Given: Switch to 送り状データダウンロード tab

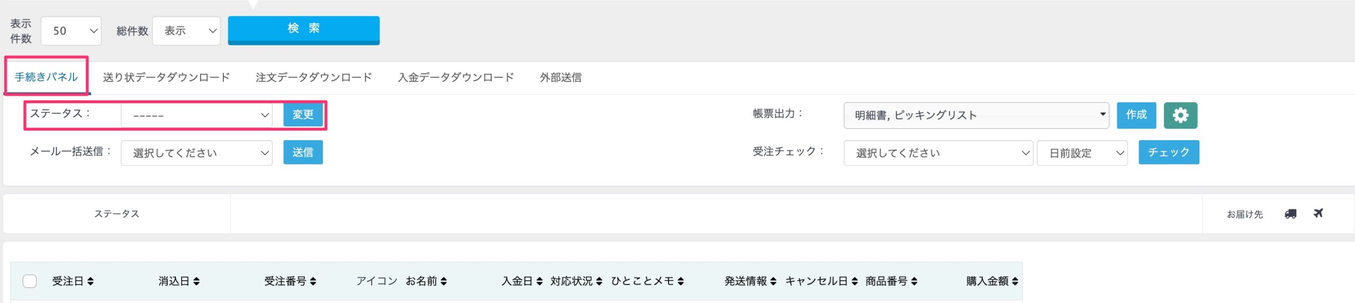Looking at the screenshot, I should [166, 77].
